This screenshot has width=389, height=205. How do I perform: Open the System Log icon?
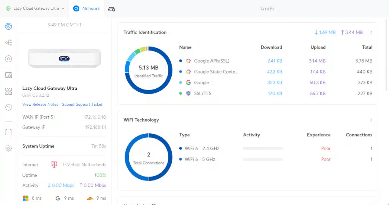pos(8,132)
